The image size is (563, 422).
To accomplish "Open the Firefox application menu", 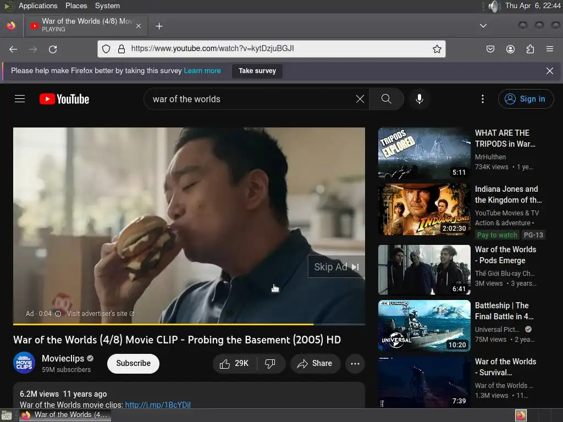I will 550,49.
